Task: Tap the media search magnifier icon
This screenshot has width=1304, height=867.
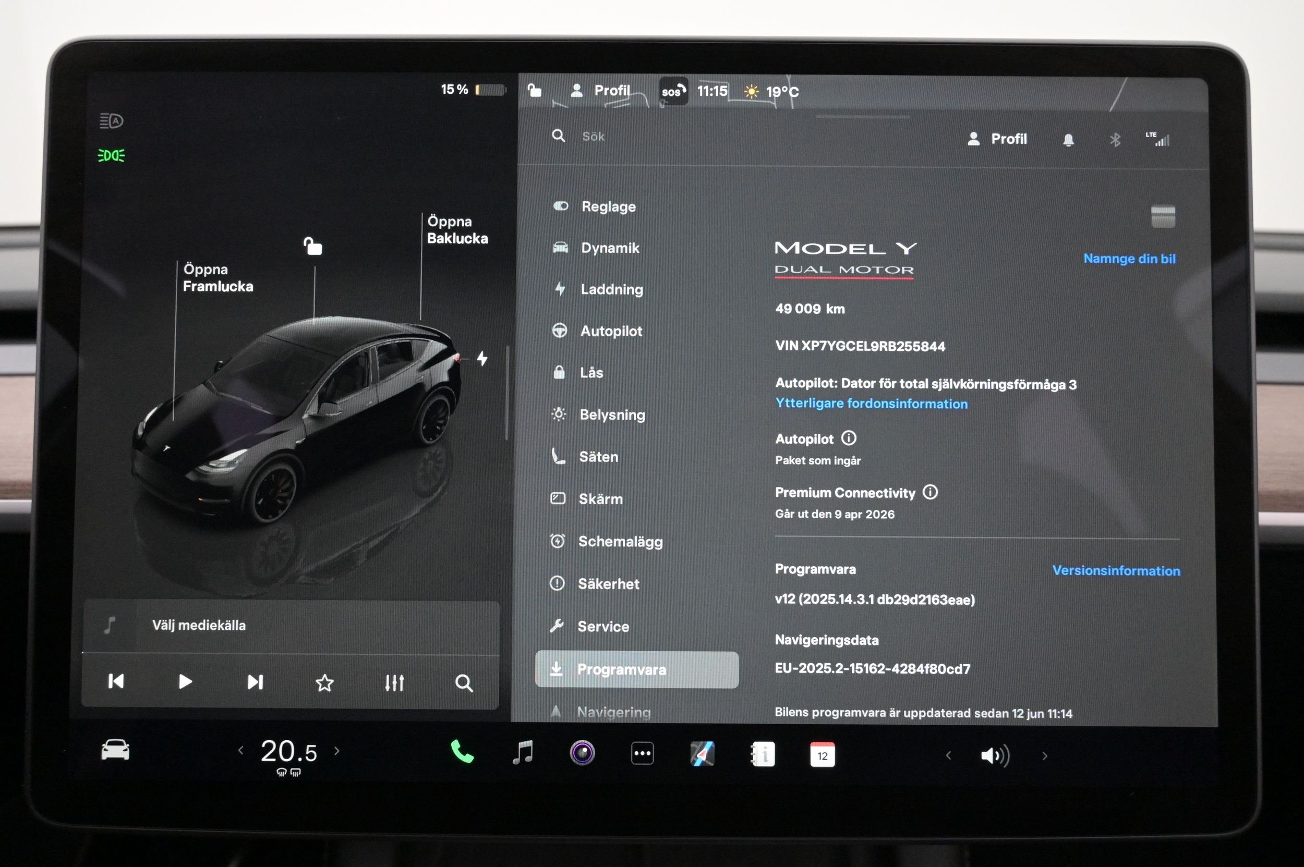Action: click(x=464, y=683)
